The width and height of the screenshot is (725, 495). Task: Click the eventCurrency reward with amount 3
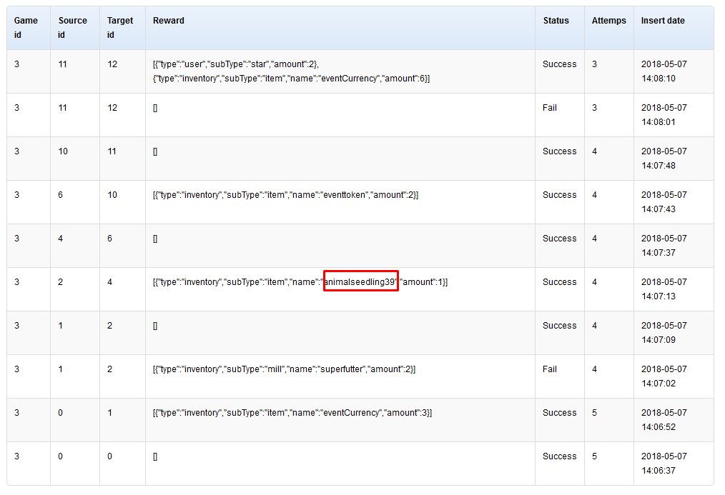click(292, 413)
